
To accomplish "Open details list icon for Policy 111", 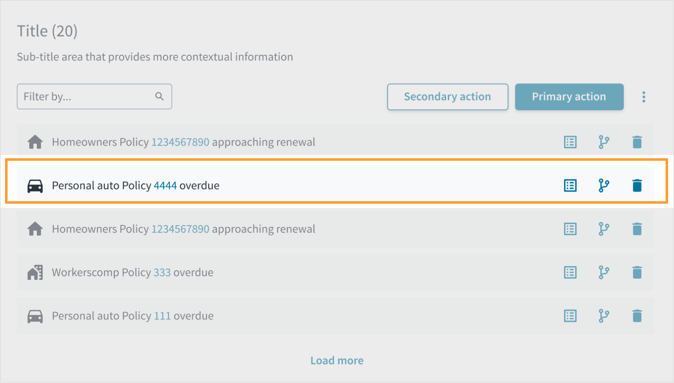I will 570,316.
